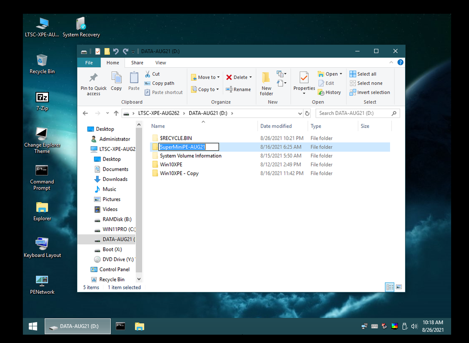Open Change Explorer Theme desktop icon
This screenshot has width=469, height=343.
(42, 141)
